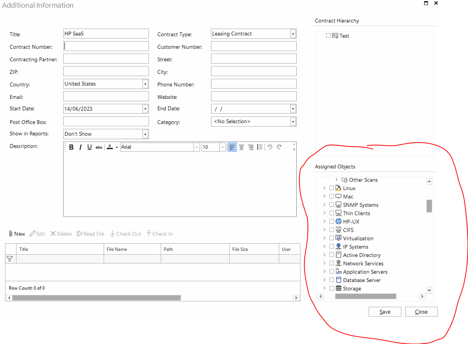Center align the description text
This screenshot has width=468, height=344.
241,147
